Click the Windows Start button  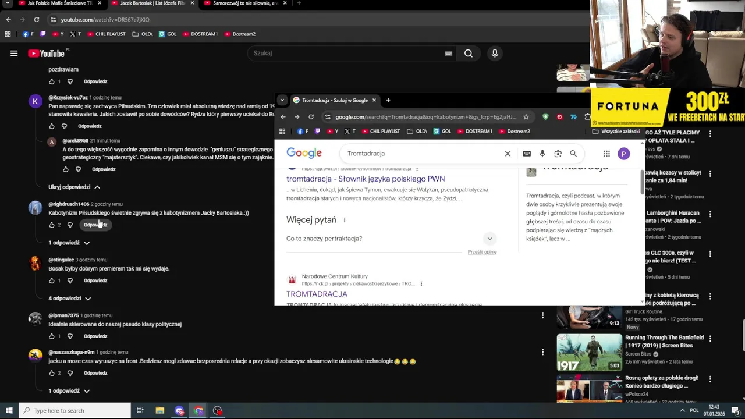[x=8, y=411]
